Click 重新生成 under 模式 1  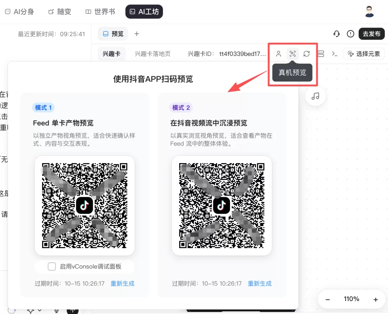(x=123, y=284)
